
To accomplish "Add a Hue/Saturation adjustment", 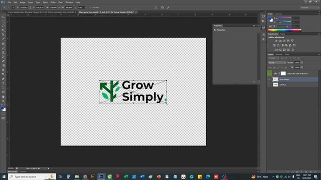I will [274, 45].
